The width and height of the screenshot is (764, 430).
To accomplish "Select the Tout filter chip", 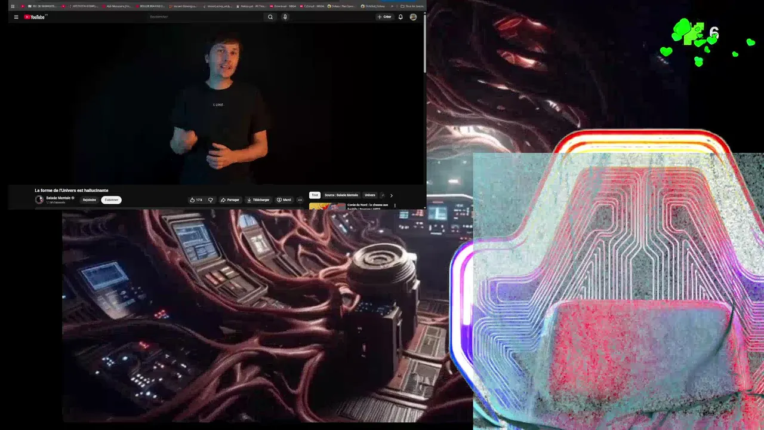I will [x=315, y=195].
